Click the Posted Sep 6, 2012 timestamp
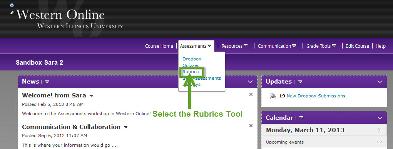This screenshot has height=149, width=393. point(54,136)
